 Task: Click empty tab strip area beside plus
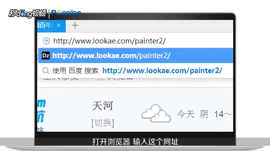point(155,26)
